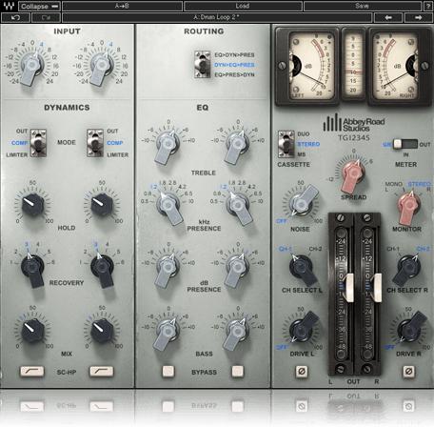Open the Save preset menu

pyautogui.click(x=362, y=6)
